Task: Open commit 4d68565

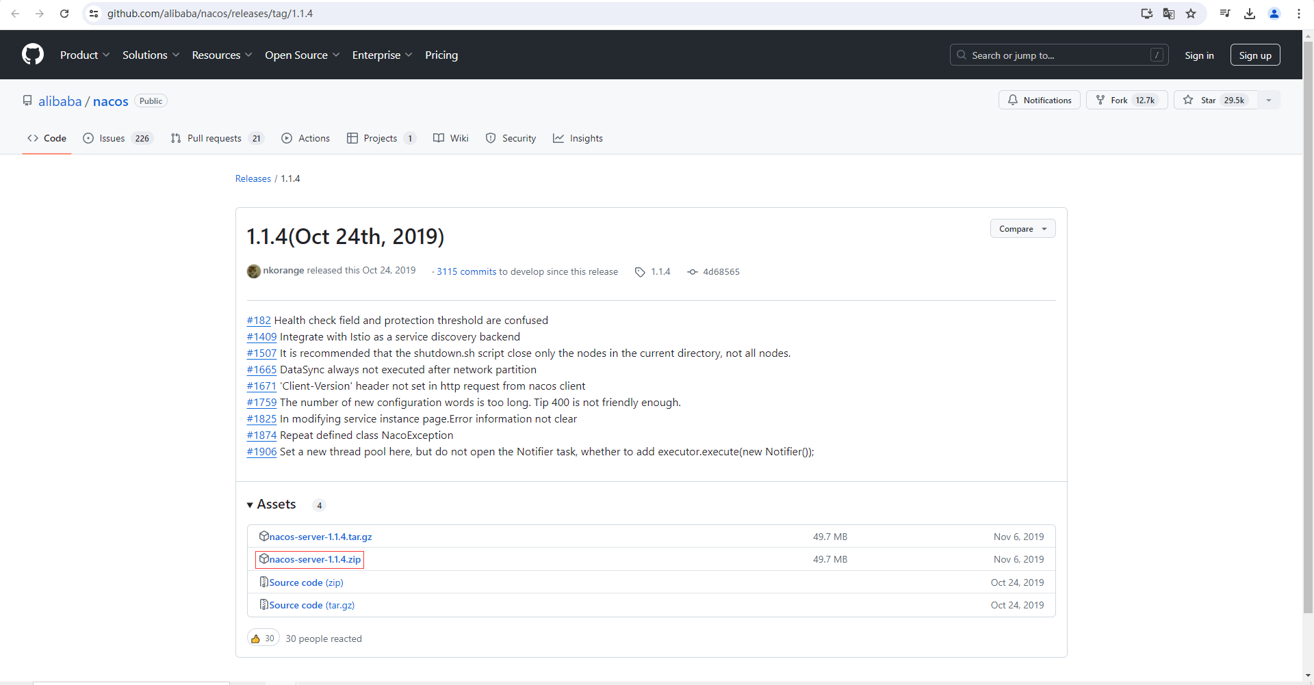Action: (721, 271)
